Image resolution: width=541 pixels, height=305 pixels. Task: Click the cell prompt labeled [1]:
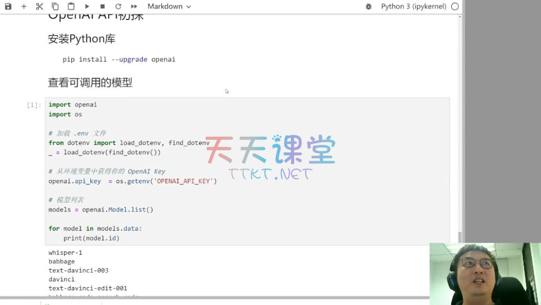click(34, 105)
